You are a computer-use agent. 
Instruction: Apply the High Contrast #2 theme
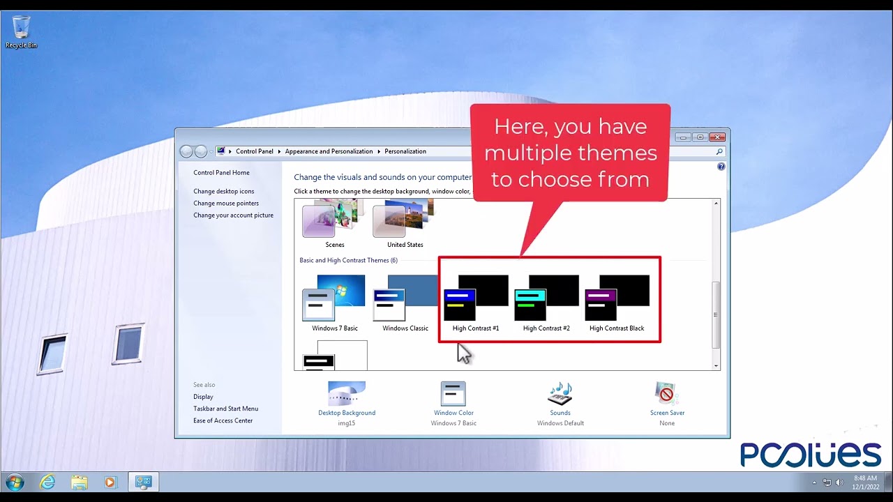tap(546, 303)
